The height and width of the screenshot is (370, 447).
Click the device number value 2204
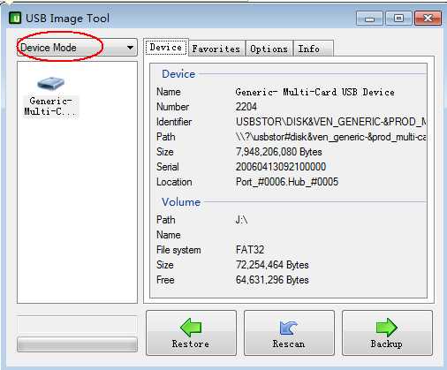tap(246, 107)
